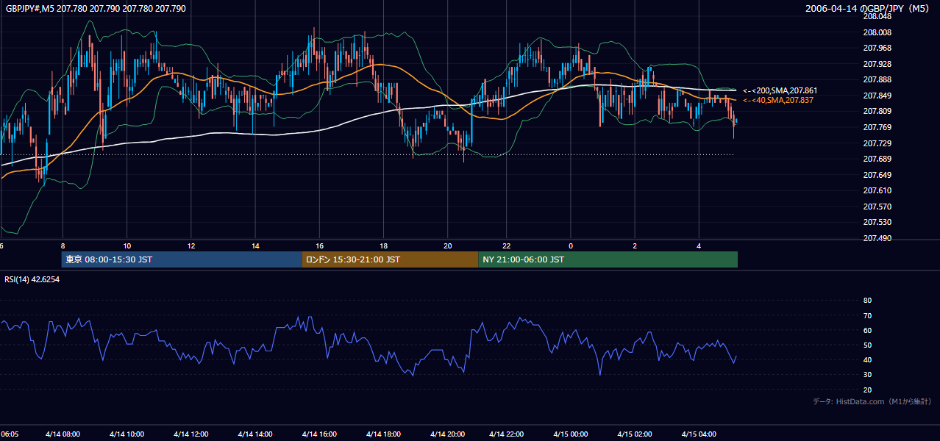Click the 4/14 12:00 date label
The height and width of the screenshot is (441, 940).
[191, 434]
